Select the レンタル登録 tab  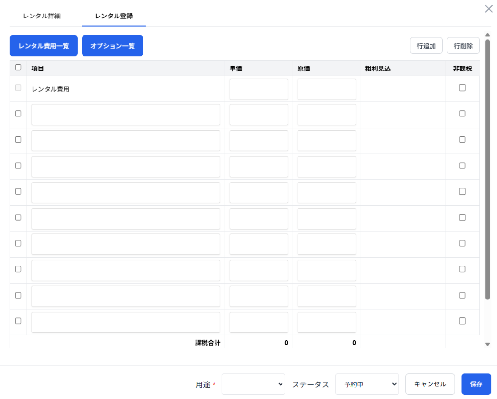[x=114, y=16]
